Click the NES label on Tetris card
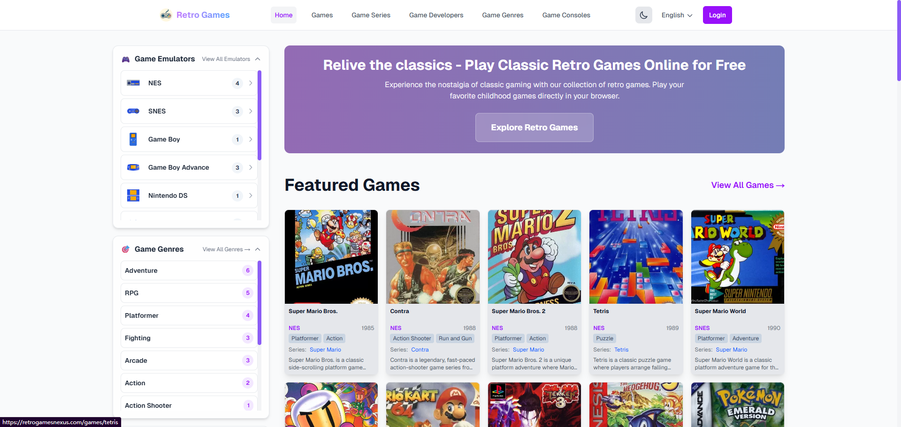This screenshot has width=901, height=427. 599,328
